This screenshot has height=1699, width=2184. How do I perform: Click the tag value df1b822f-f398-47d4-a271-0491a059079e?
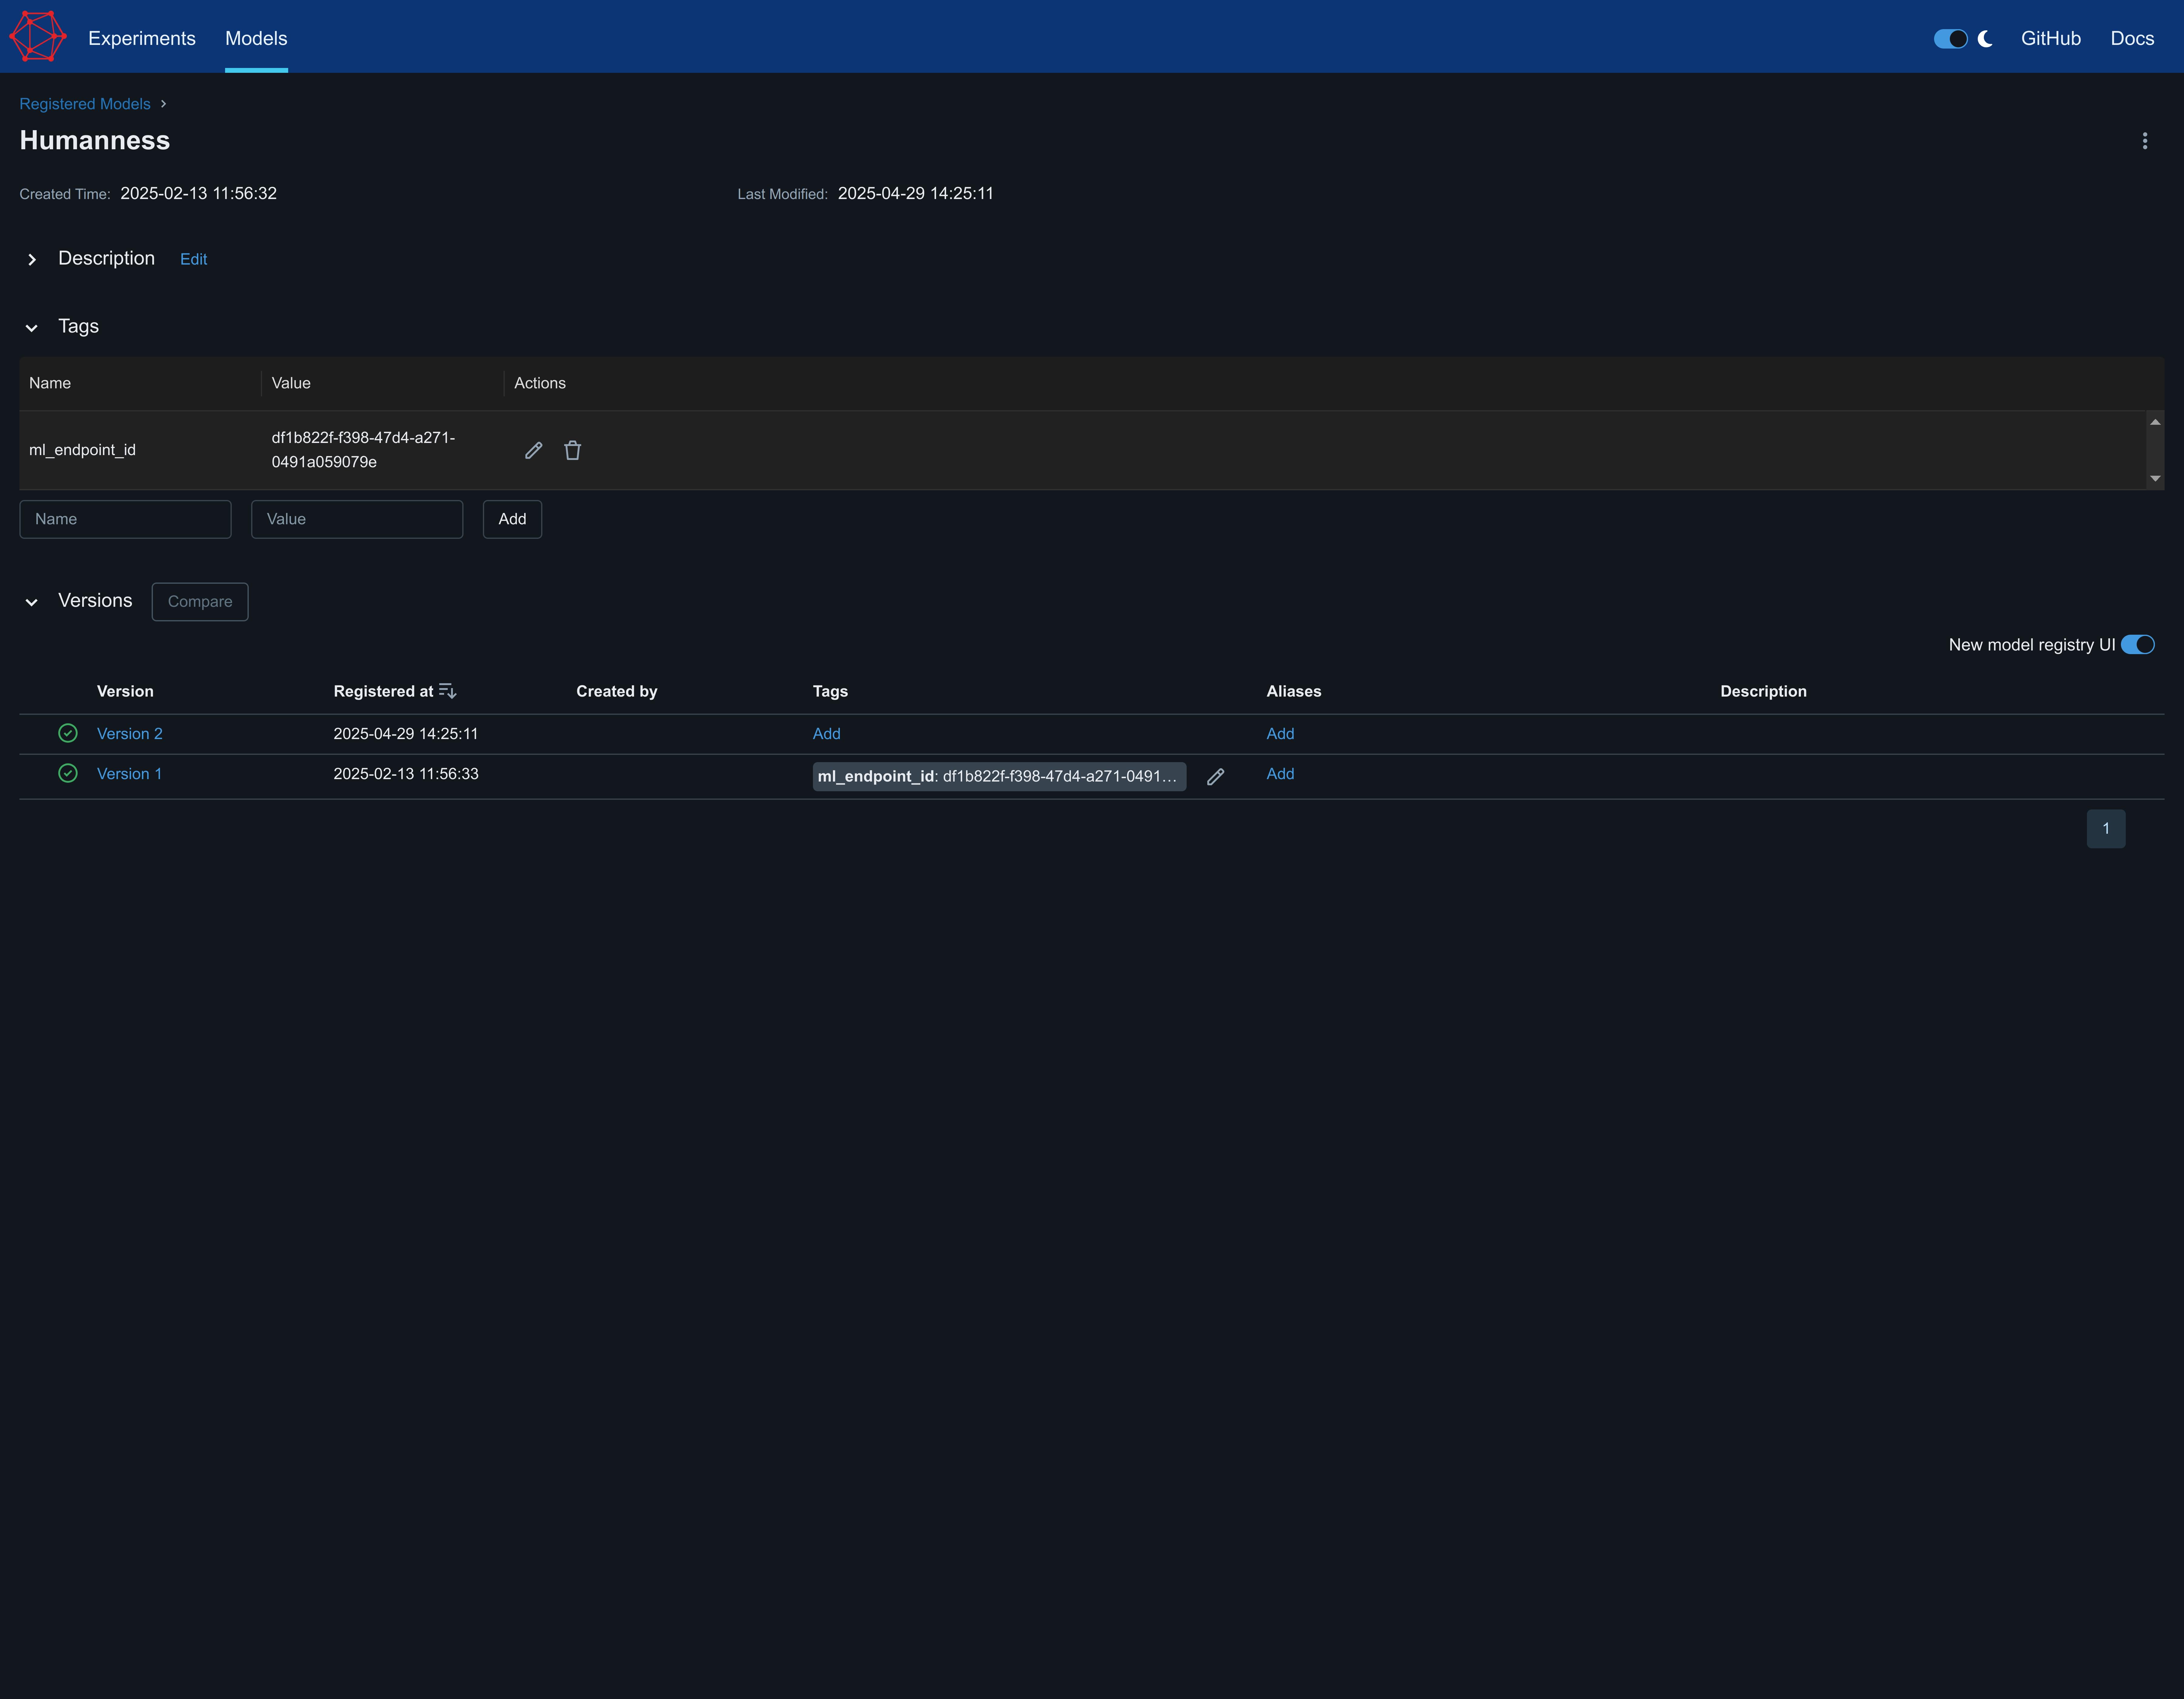click(x=363, y=450)
